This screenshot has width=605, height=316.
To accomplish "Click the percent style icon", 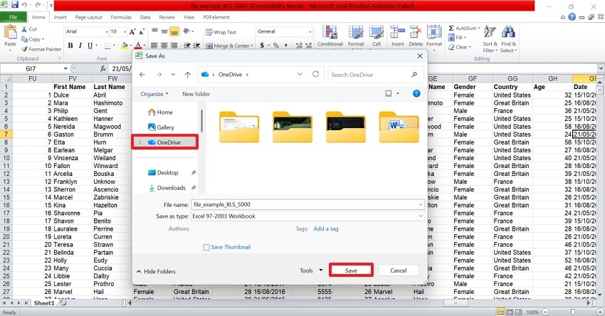I will [x=276, y=46].
